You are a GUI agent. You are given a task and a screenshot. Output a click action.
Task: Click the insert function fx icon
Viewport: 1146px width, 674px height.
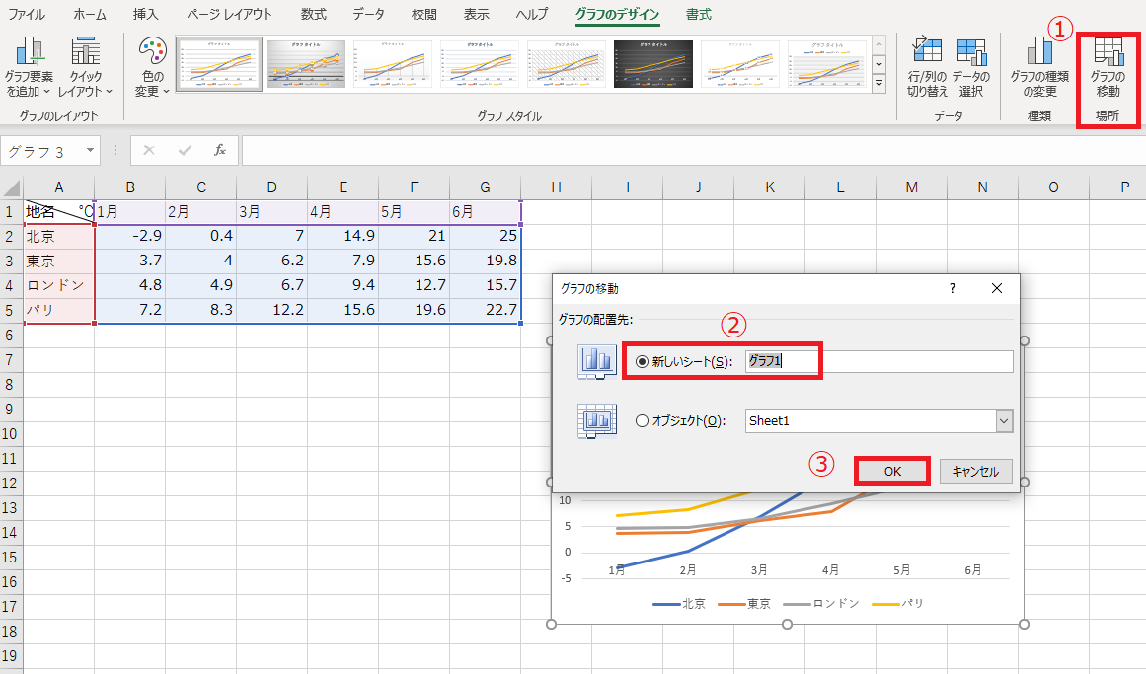pos(220,151)
